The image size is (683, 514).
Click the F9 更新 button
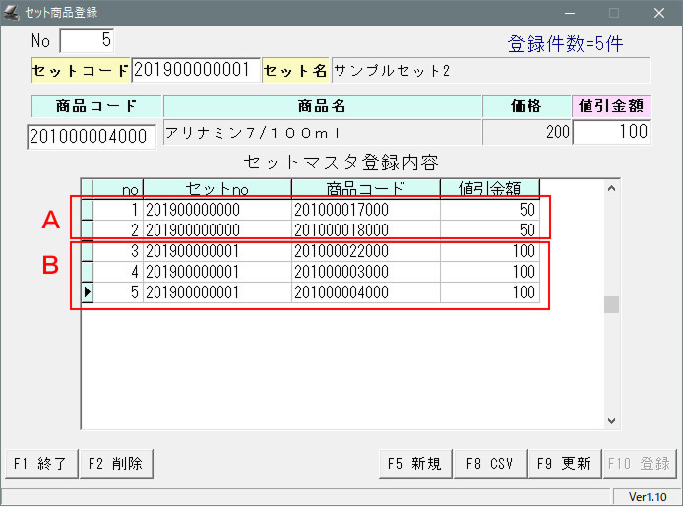coord(564,464)
